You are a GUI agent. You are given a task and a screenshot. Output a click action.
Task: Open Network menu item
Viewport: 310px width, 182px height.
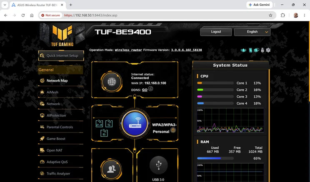[61, 104]
